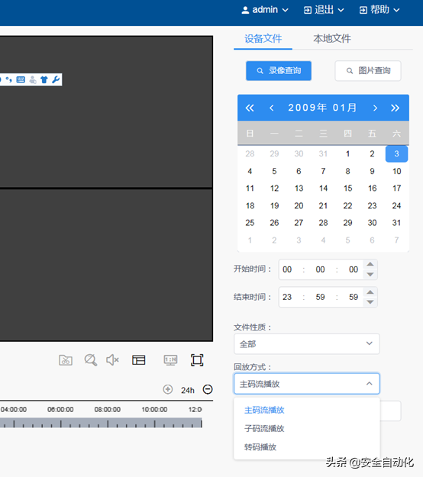Screen dimensions: 423x477
Task: Select 转码播放 option
Action: click(x=260, y=447)
